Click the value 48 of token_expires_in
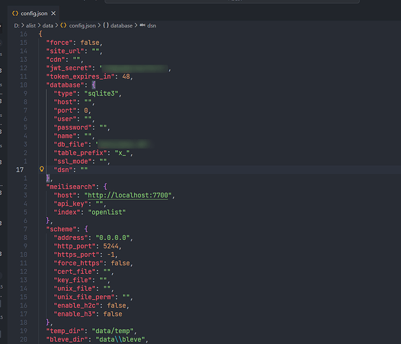Image resolution: width=401 pixels, height=344 pixels. click(126, 76)
